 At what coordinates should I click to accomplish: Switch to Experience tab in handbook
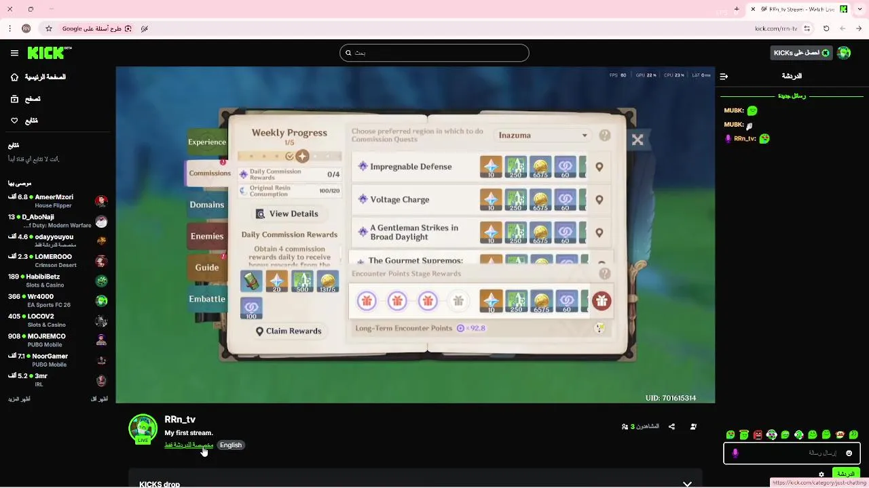click(x=207, y=142)
